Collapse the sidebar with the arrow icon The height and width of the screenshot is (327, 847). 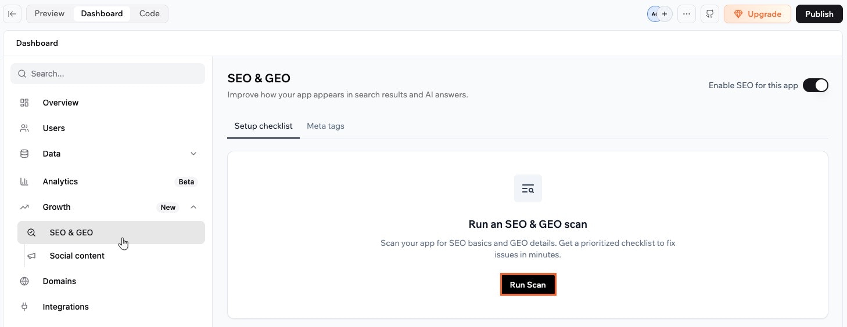click(12, 14)
